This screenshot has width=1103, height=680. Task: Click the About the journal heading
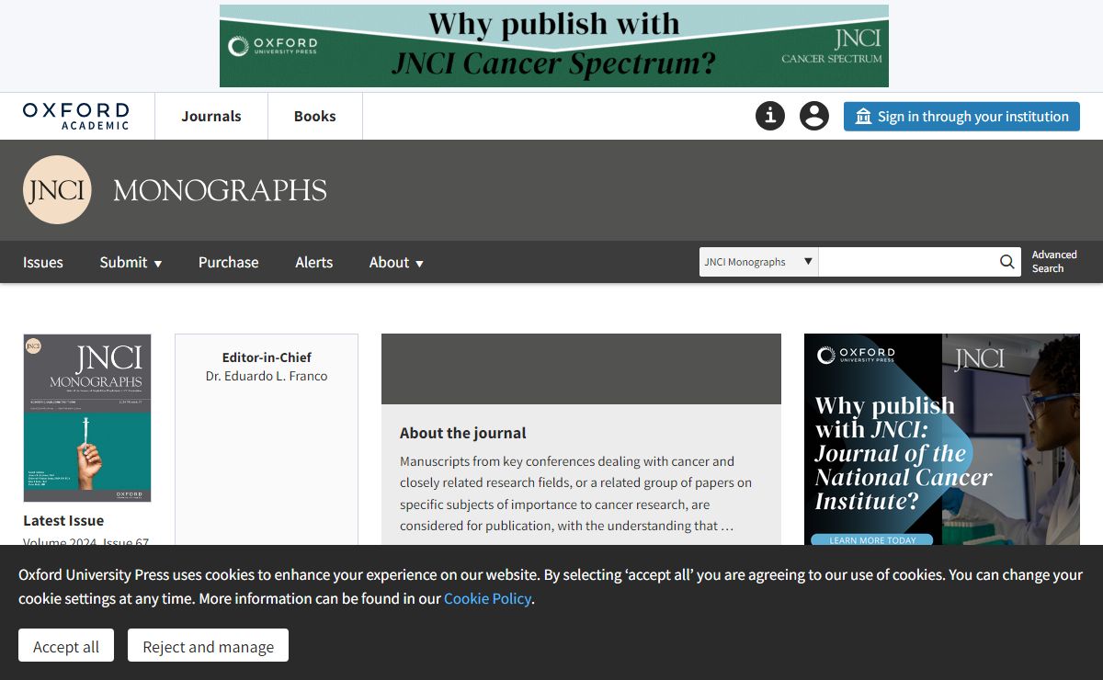[x=463, y=433]
